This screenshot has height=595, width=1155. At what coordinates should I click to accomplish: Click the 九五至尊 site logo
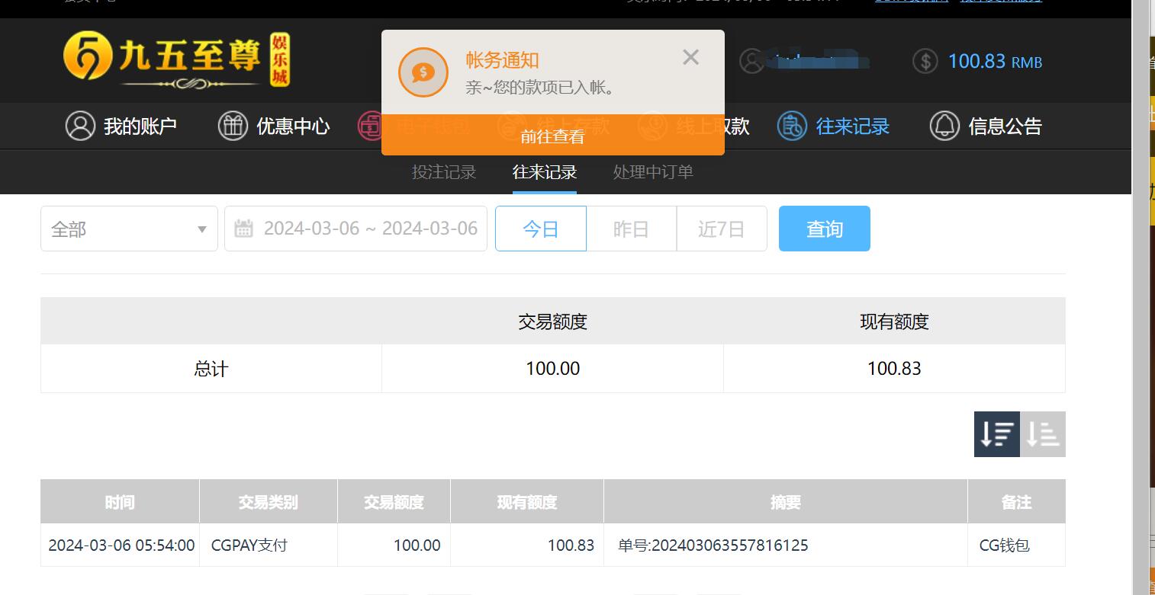tap(176, 59)
